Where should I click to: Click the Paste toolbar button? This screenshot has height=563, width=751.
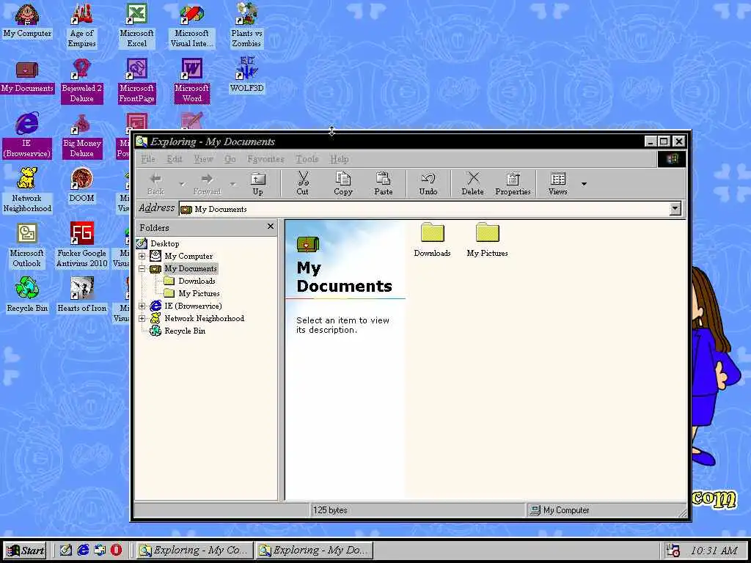383,184
